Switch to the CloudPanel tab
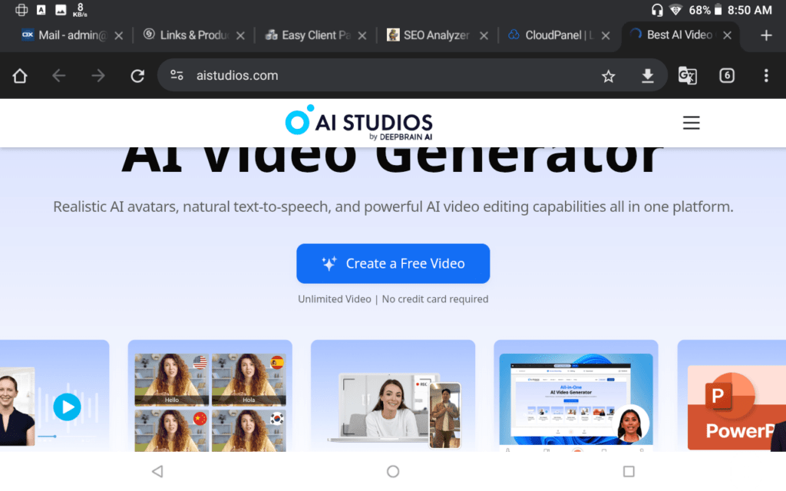786x491 pixels. click(x=551, y=35)
